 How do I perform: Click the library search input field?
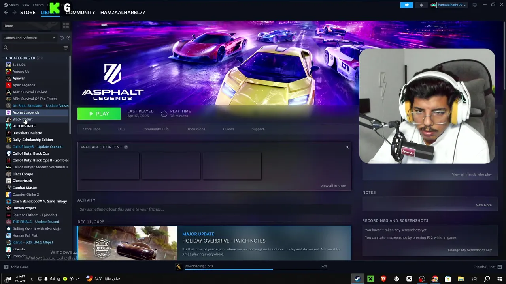pos(36,48)
